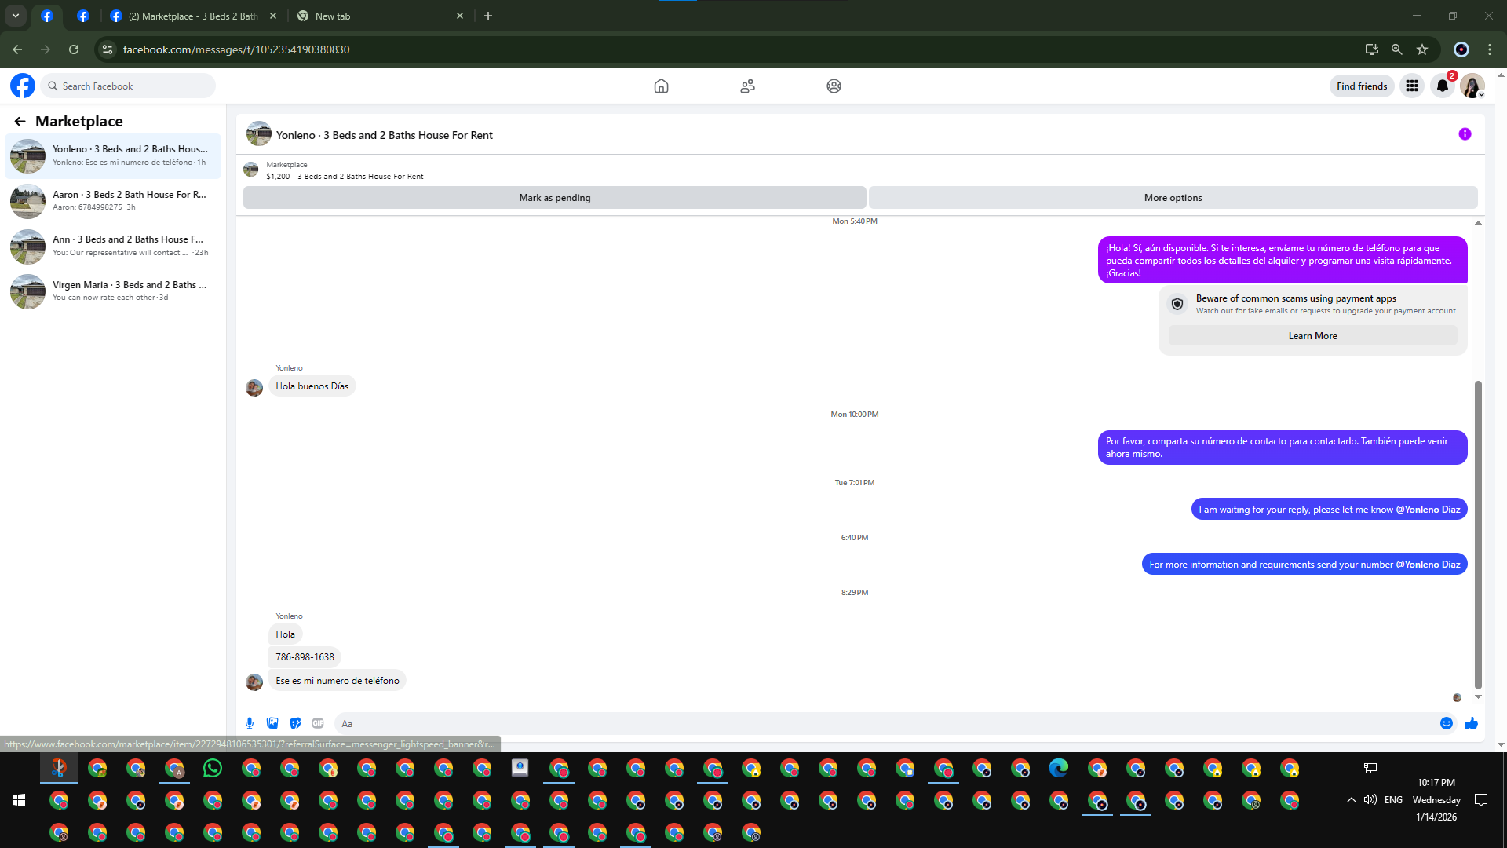Viewport: 1507px width, 848px height.
Task: Attach a photo using the image icon
Action: 272,723
